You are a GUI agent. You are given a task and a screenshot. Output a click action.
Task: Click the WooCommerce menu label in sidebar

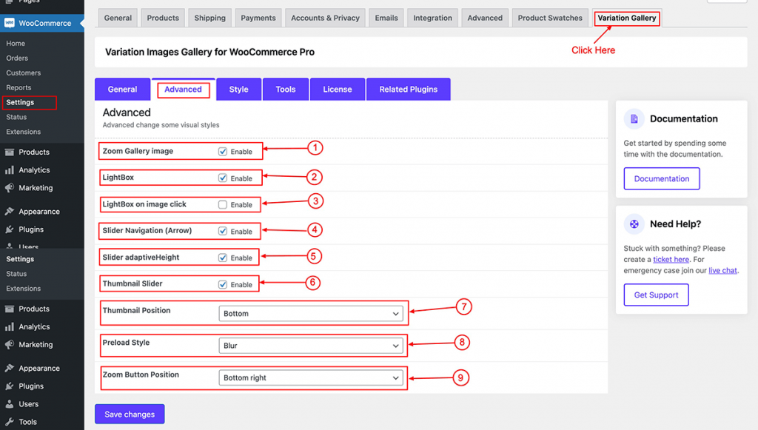[x=45, y=23]
